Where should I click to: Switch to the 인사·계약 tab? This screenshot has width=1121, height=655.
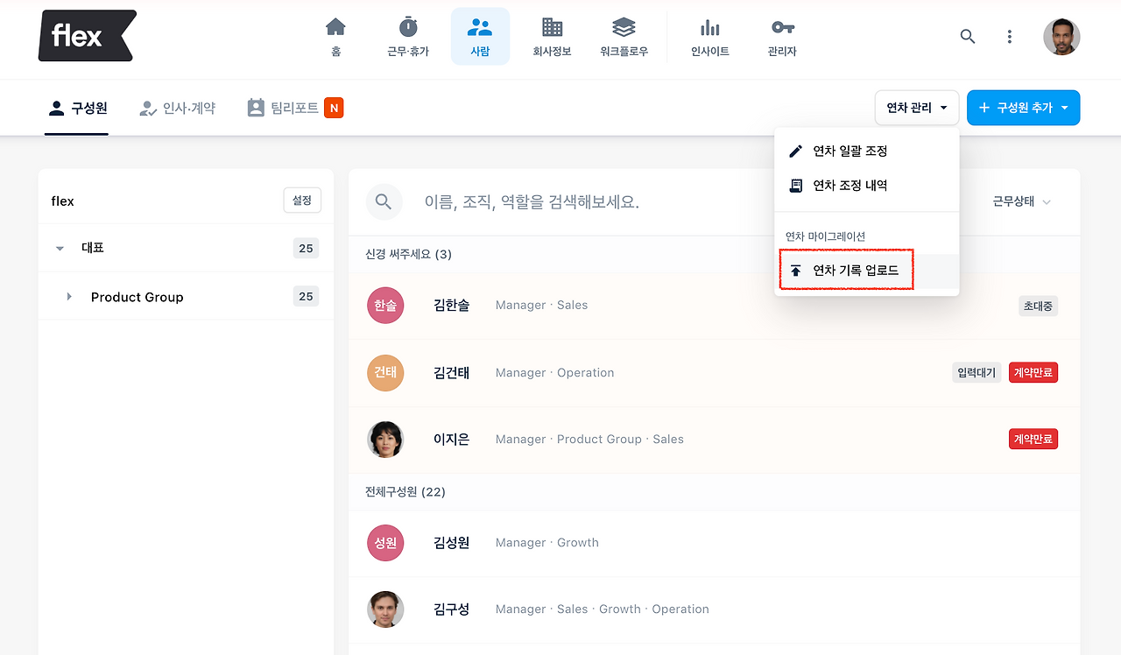177,108
